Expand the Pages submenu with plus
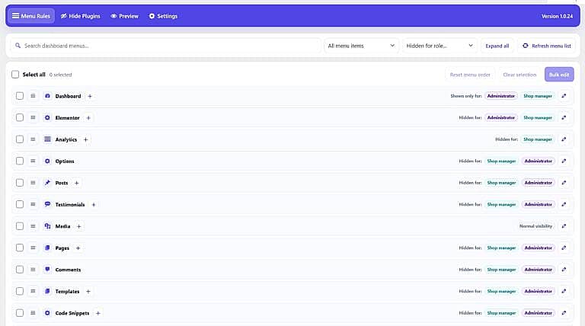This screenshot has width=585, height=326. point(78,248)
